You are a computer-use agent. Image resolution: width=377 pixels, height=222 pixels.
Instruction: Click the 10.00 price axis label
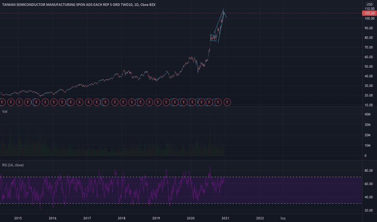click(369, 105)
